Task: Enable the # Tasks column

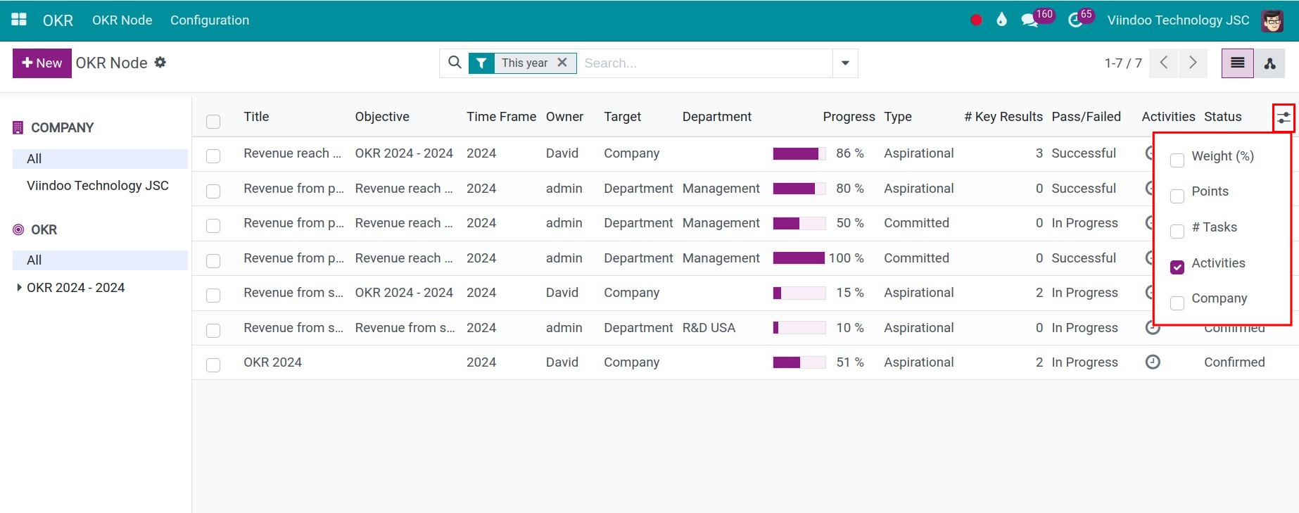Action: 1177,232
